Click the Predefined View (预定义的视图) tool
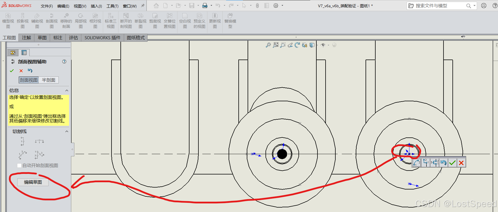The width and height of the screenshot is (498, 212). [x=200, y=21]
